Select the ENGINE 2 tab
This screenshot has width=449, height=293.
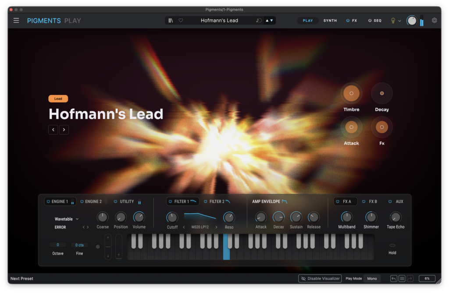tap(93, 201)
